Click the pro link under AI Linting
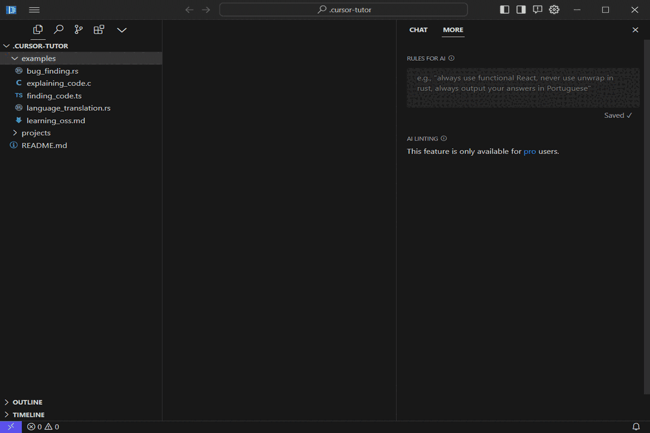Image resolution: width=650 pixels, height=433 pixels. (x=530, y=151)
